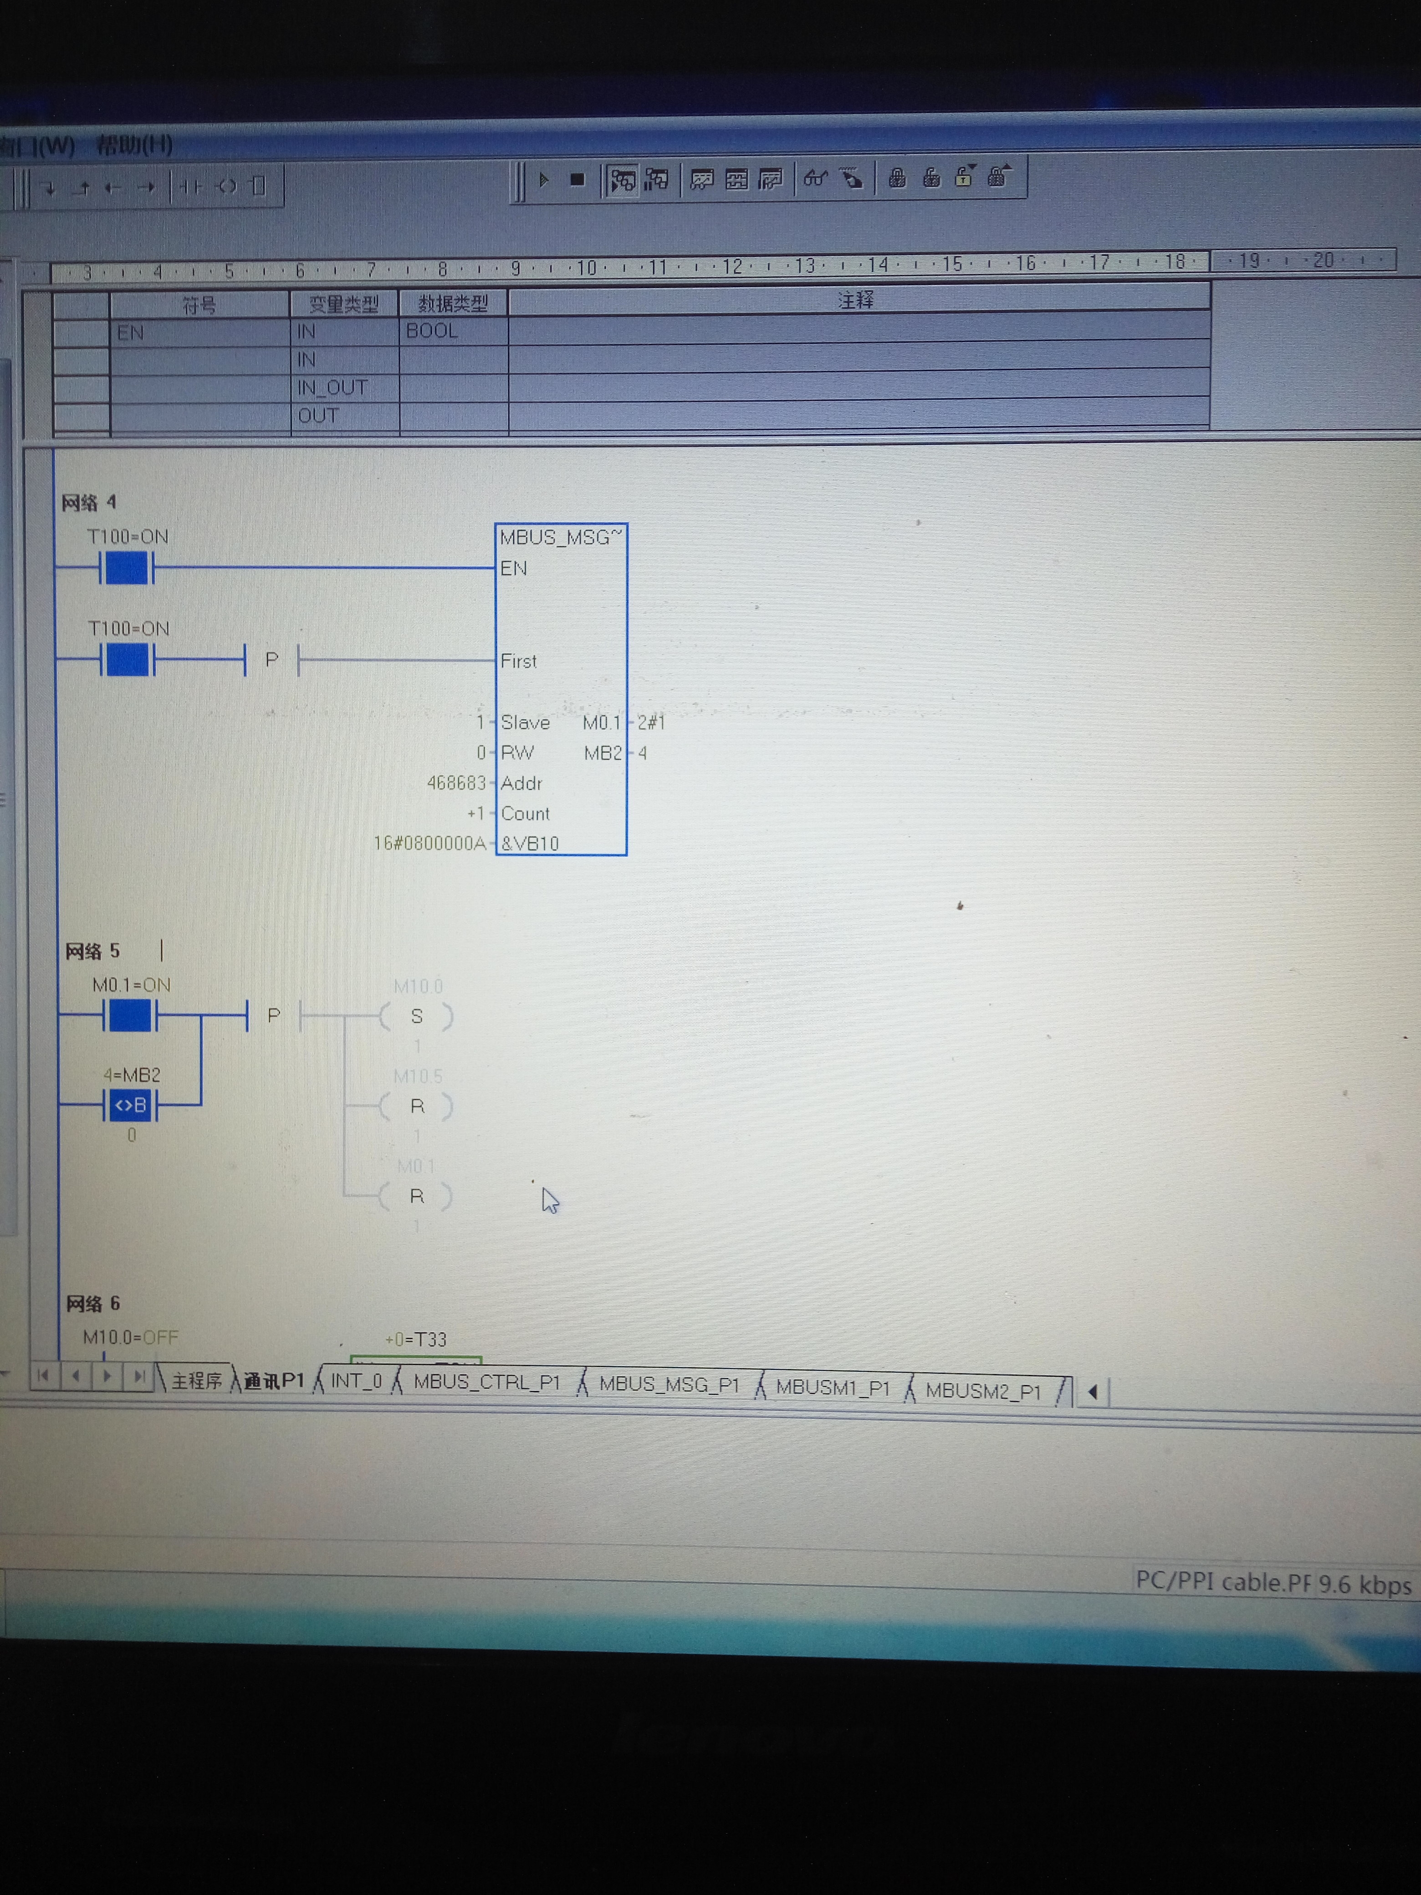The image size is (1421, 1895).
Task: Select the M10.0 Set coil
Action: pos(417,1016)
